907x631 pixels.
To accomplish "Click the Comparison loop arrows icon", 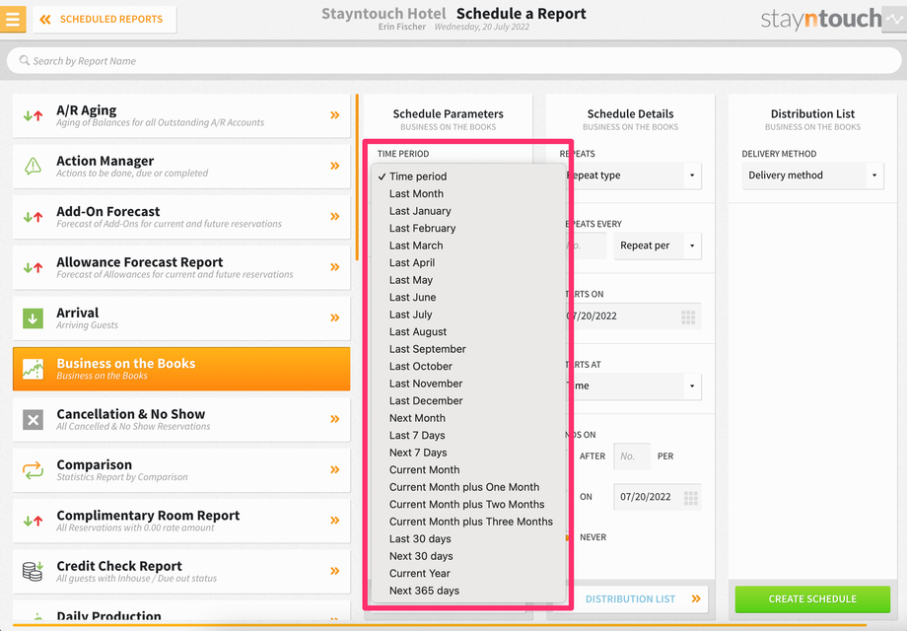I will click(33, 469).
